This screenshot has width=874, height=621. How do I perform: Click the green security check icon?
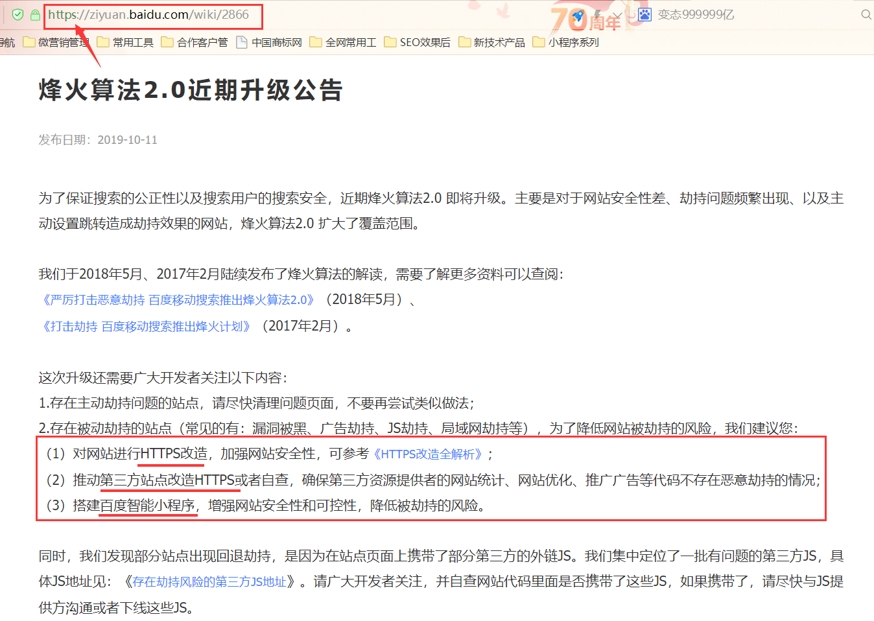(x=18, y=14)
